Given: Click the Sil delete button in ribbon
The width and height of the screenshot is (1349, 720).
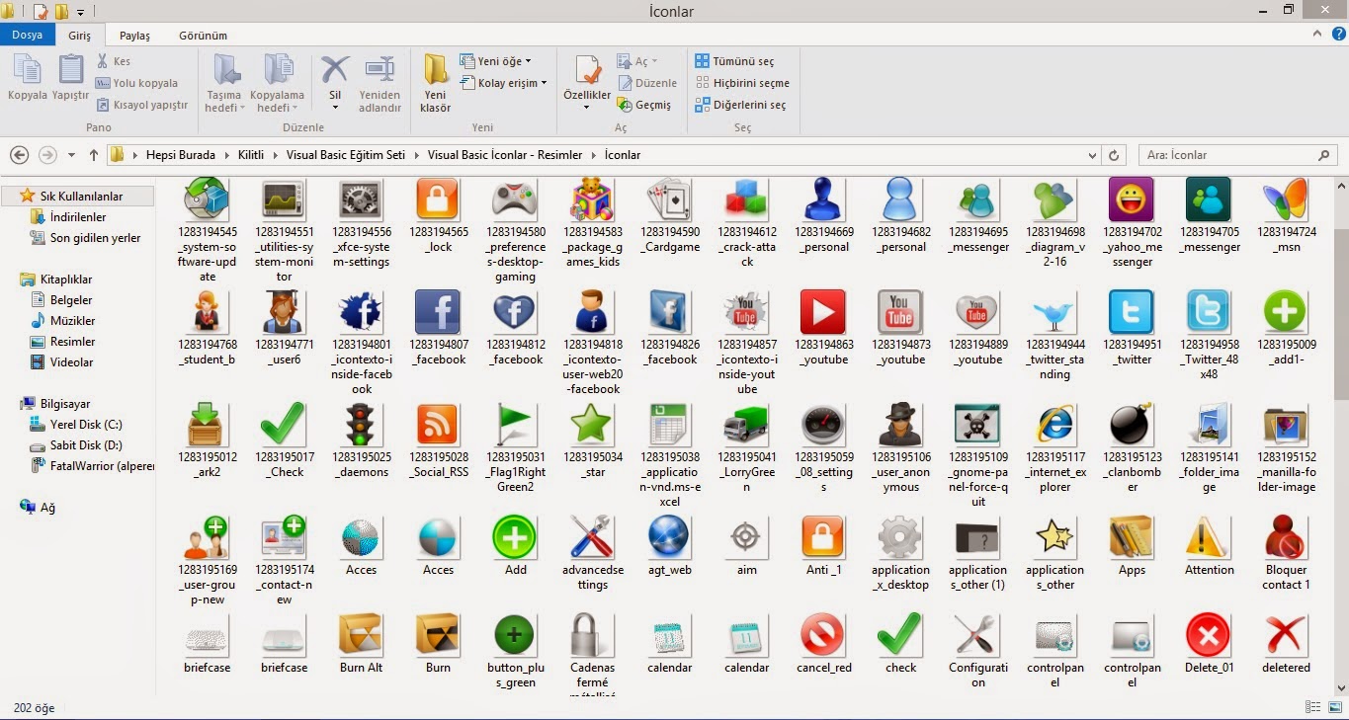Looking at the screenshot, I should click(x=335, y=83).
